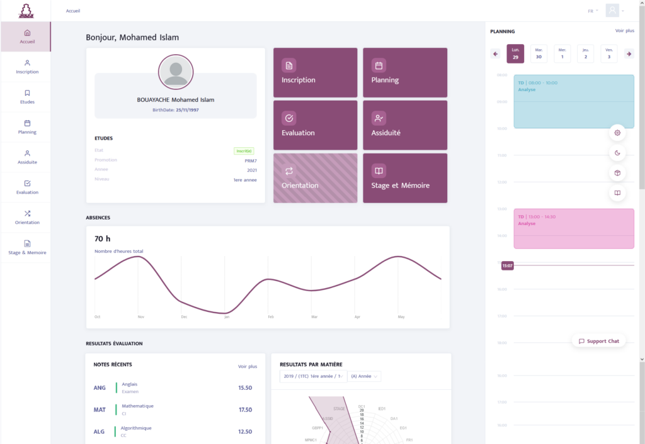Open the Stage et Mémoire tile
The height and width of the screenshot is (444, 645).
pyautogui.click(x=405, y=178)
